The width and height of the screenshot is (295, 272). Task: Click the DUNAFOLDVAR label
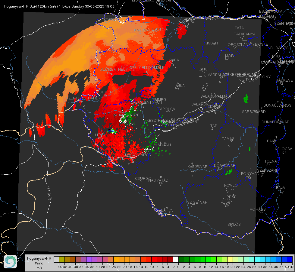tap(275, 122)
